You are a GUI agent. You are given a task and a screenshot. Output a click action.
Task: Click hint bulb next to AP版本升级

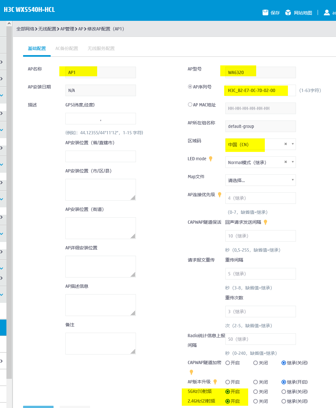[x=215, y=382]
